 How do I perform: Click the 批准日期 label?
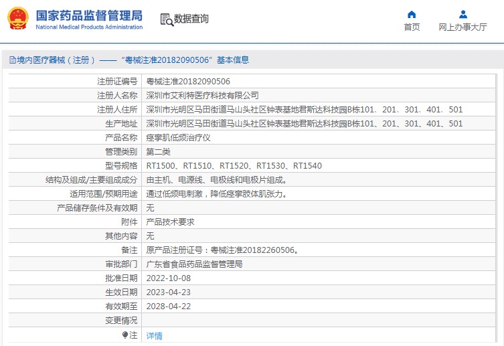tap(122, 278)
